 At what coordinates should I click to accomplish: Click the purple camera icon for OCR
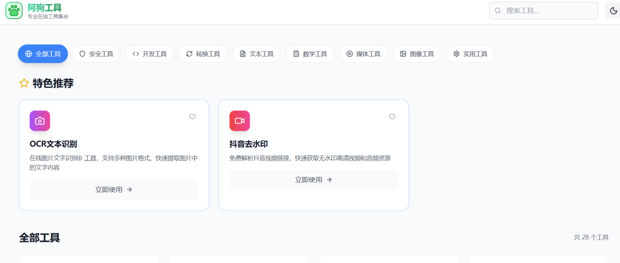click(40, 121)
